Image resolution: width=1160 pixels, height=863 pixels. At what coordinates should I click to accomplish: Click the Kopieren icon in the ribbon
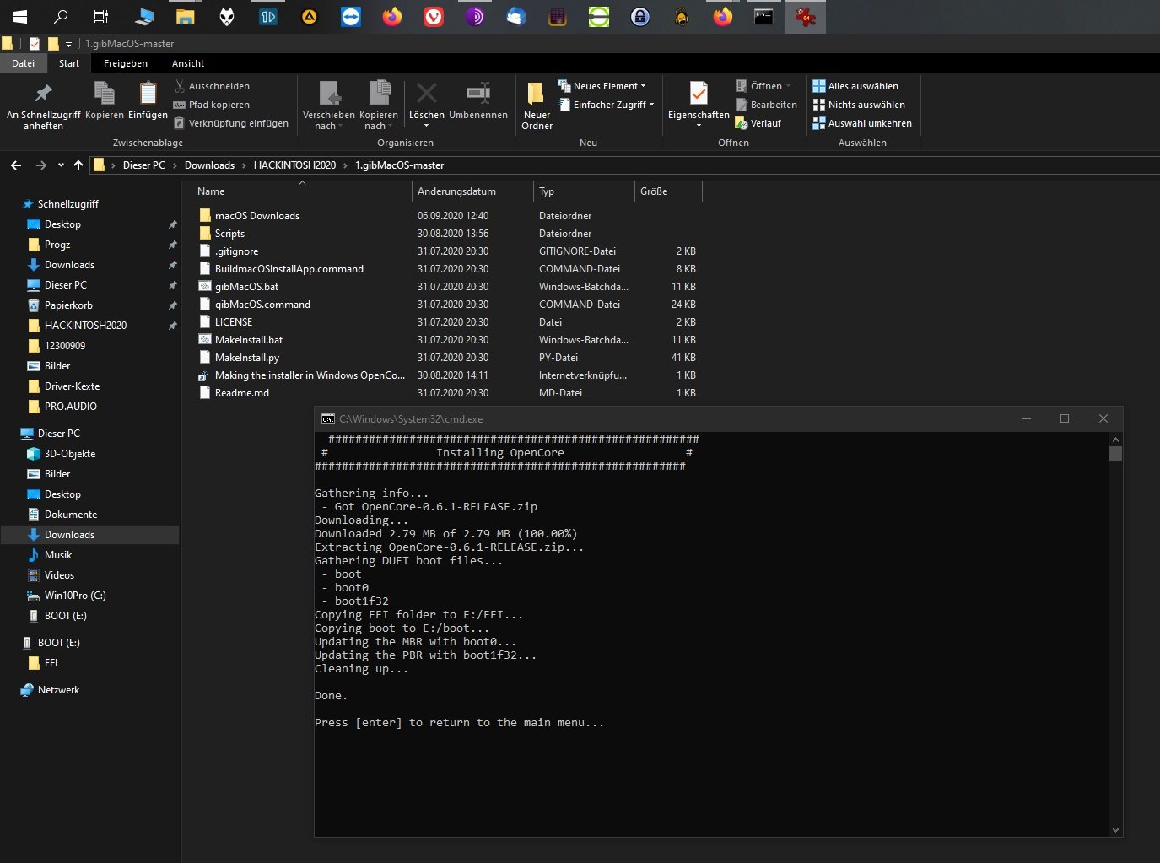(104, 94)
